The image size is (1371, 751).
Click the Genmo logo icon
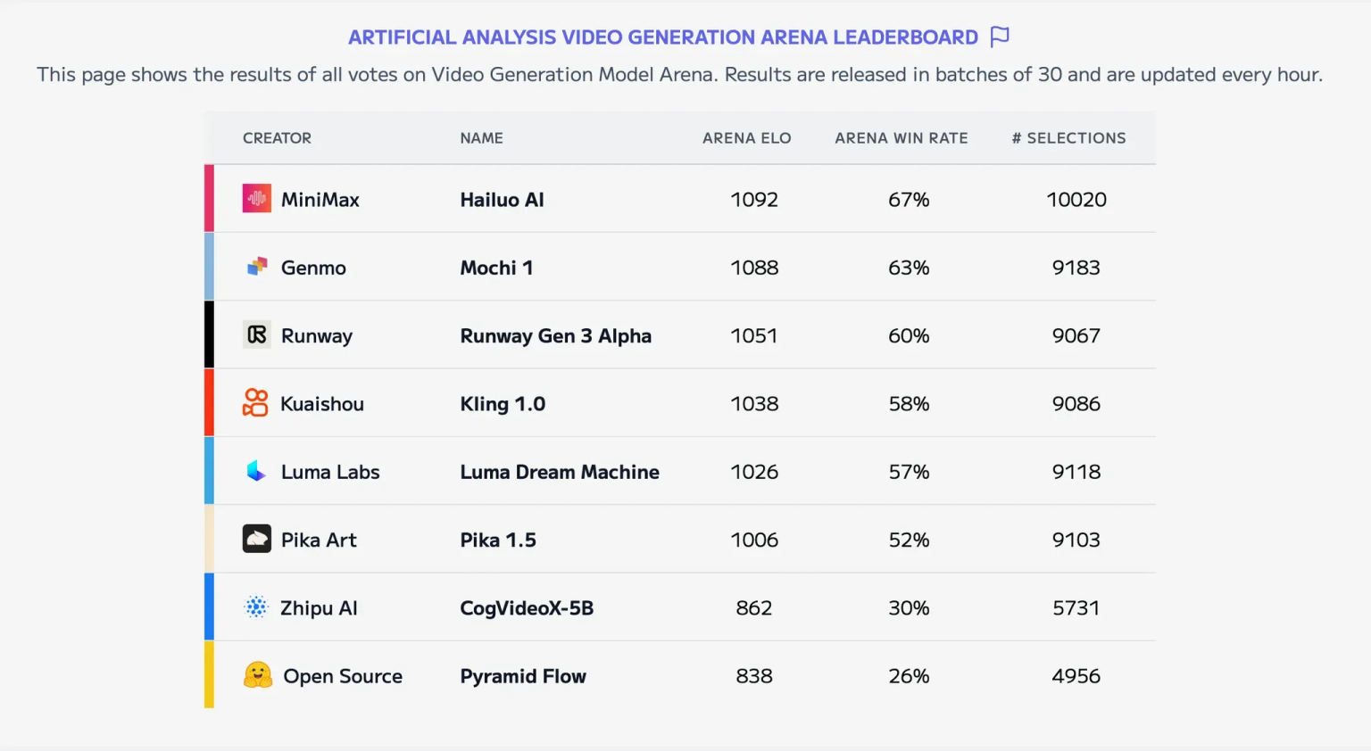point(257,267)
